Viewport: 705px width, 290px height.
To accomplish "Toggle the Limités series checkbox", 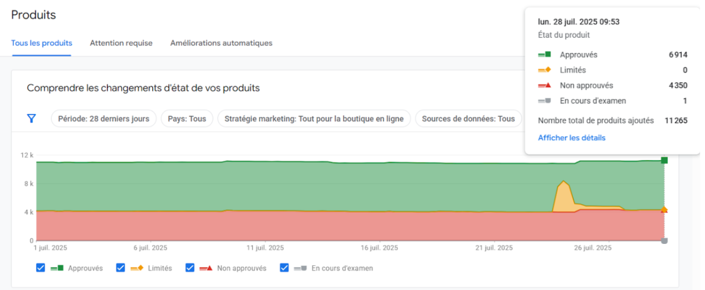I will (121, 268).
